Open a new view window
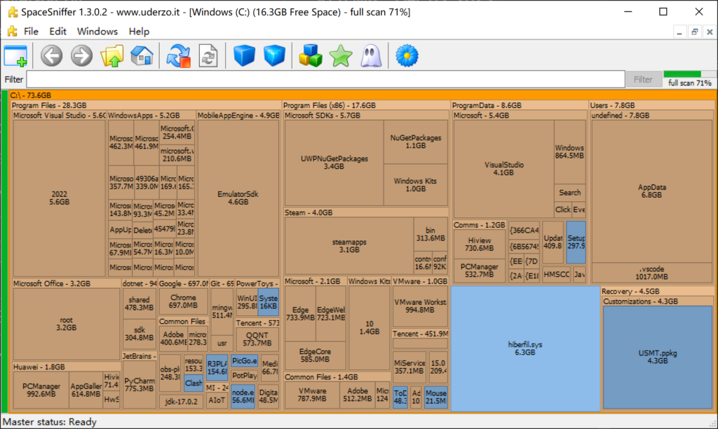The height and width of the screenshot is (429, 718). (x=15, y=56)
